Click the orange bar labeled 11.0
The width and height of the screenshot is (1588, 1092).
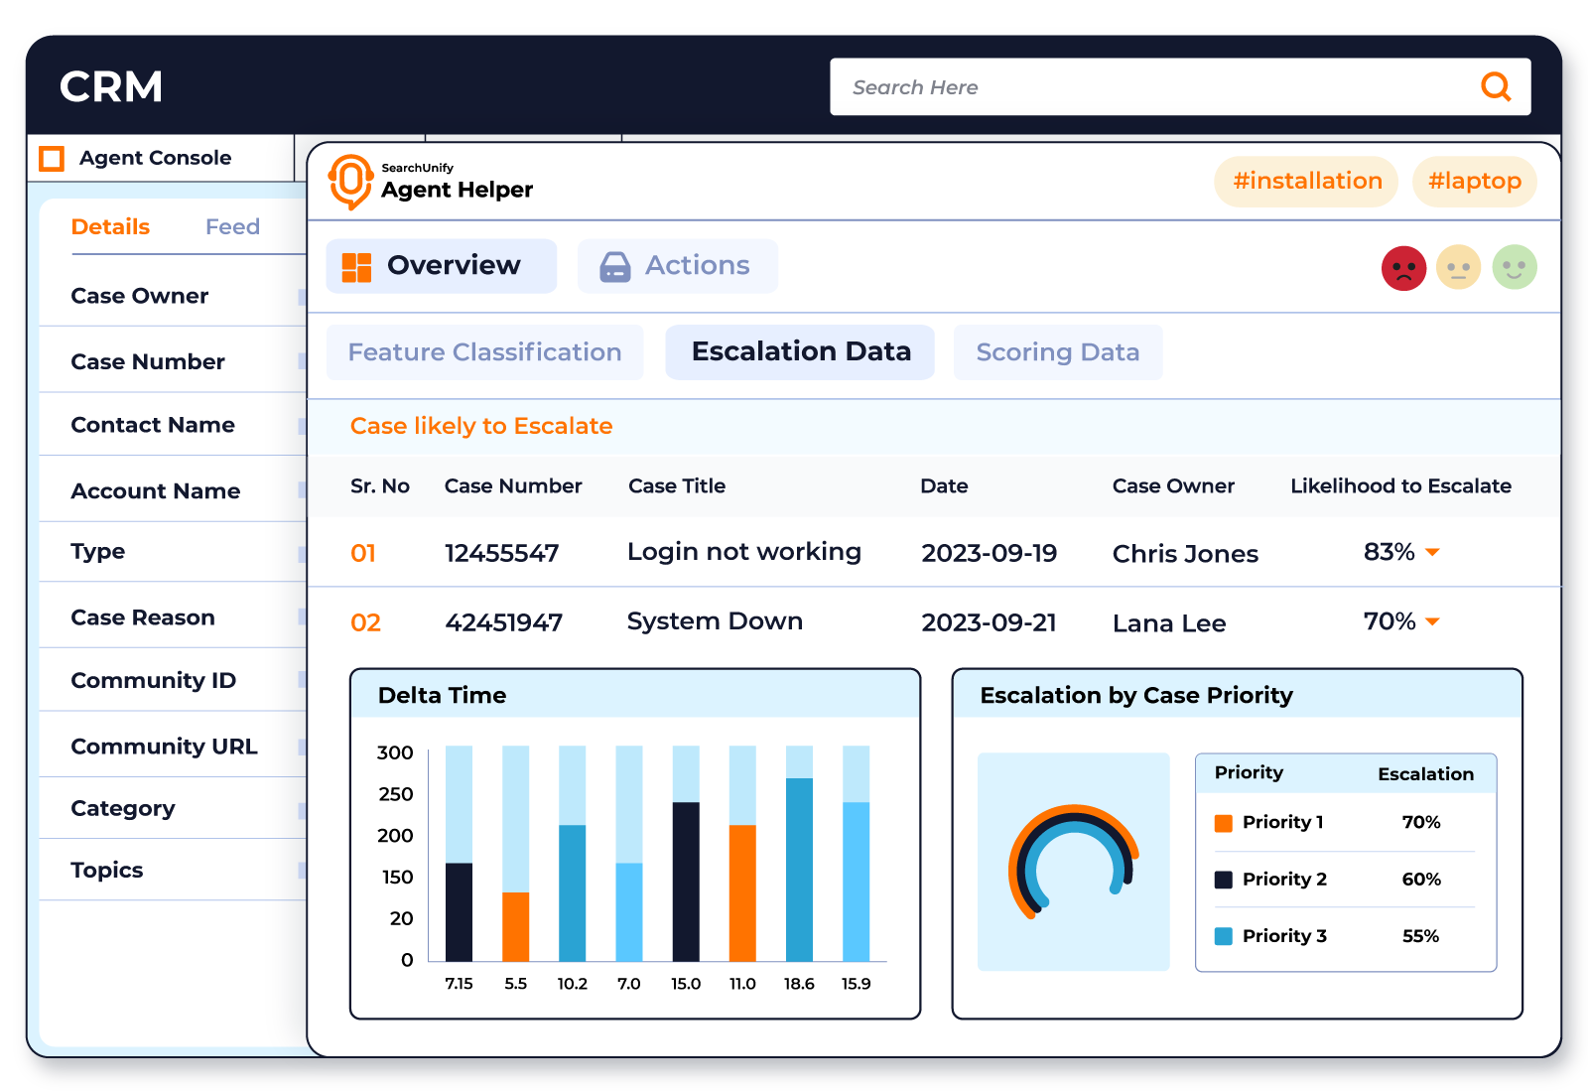742,892
